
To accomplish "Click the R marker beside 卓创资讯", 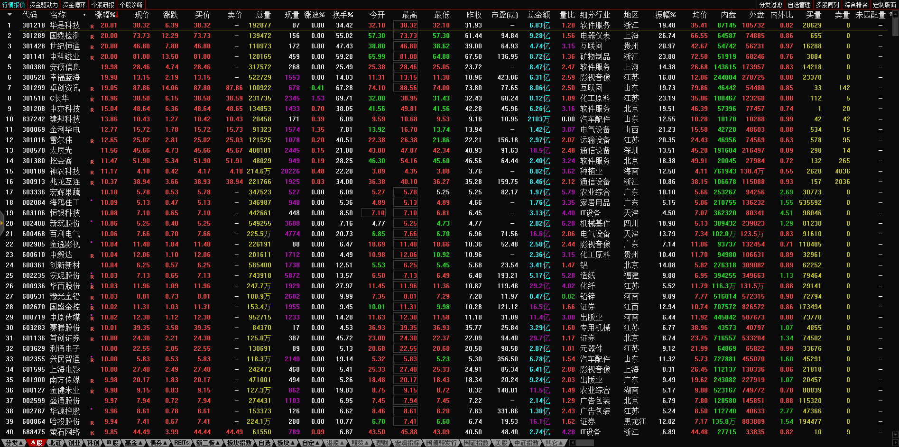I will pyautogui.click(x=92, y=89).
